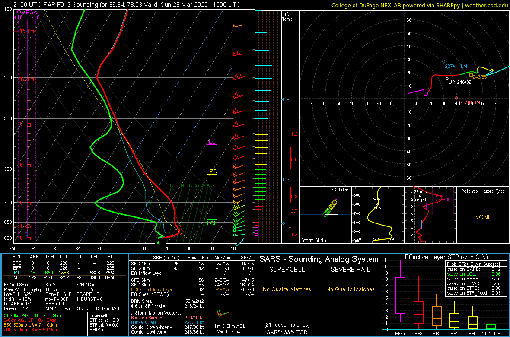510x337 pixels.
Task: Select the 9 km height label
Action: (x=25, y=124)
